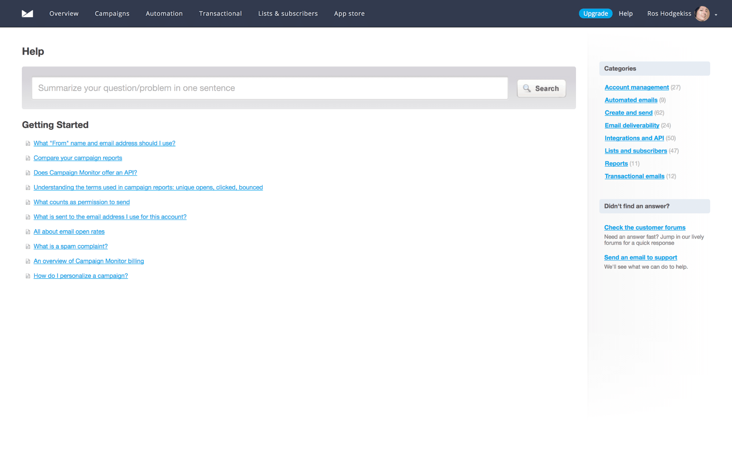Focus the help question search field
The image size is (732, 475).
pos(270,88)
